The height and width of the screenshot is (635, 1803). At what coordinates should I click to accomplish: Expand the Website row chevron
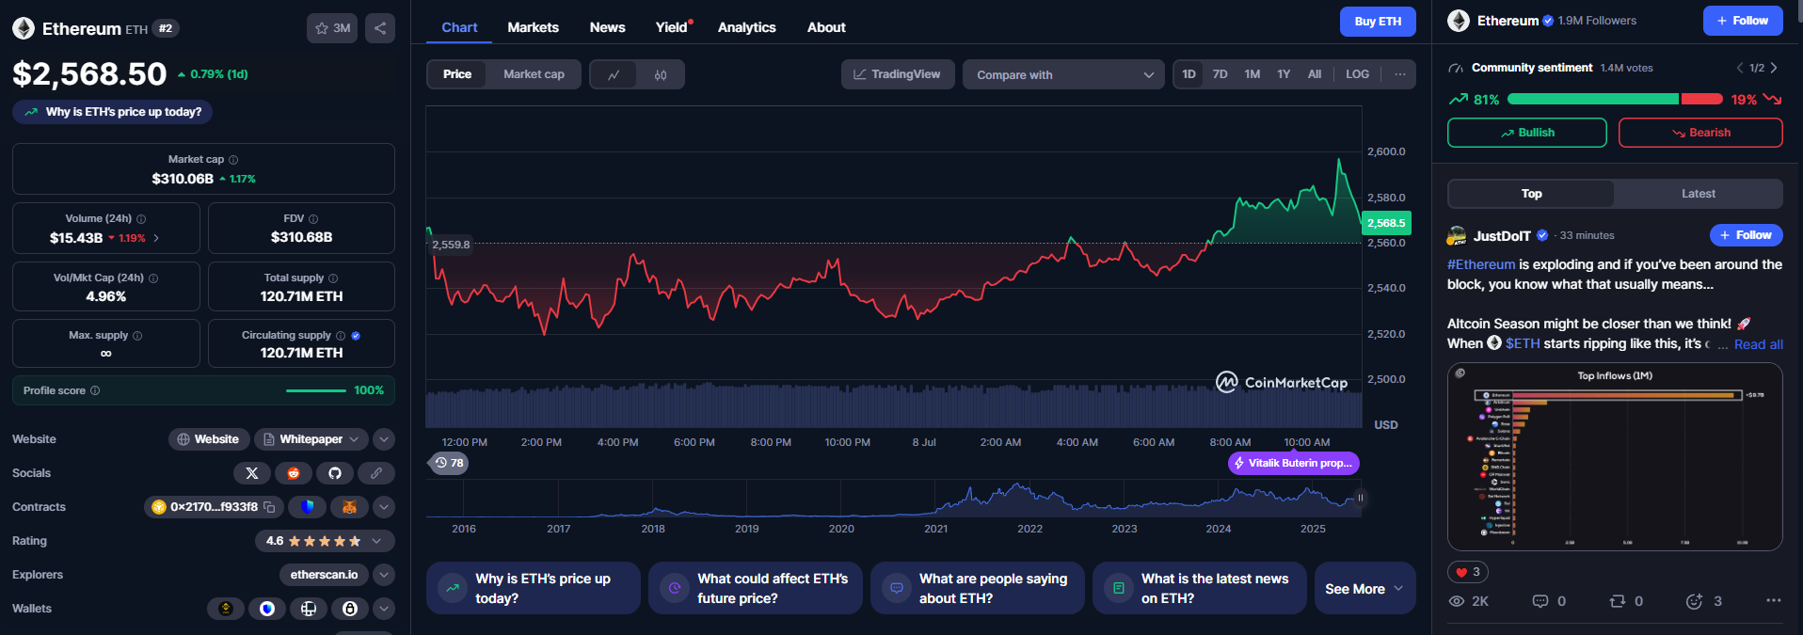384,439
